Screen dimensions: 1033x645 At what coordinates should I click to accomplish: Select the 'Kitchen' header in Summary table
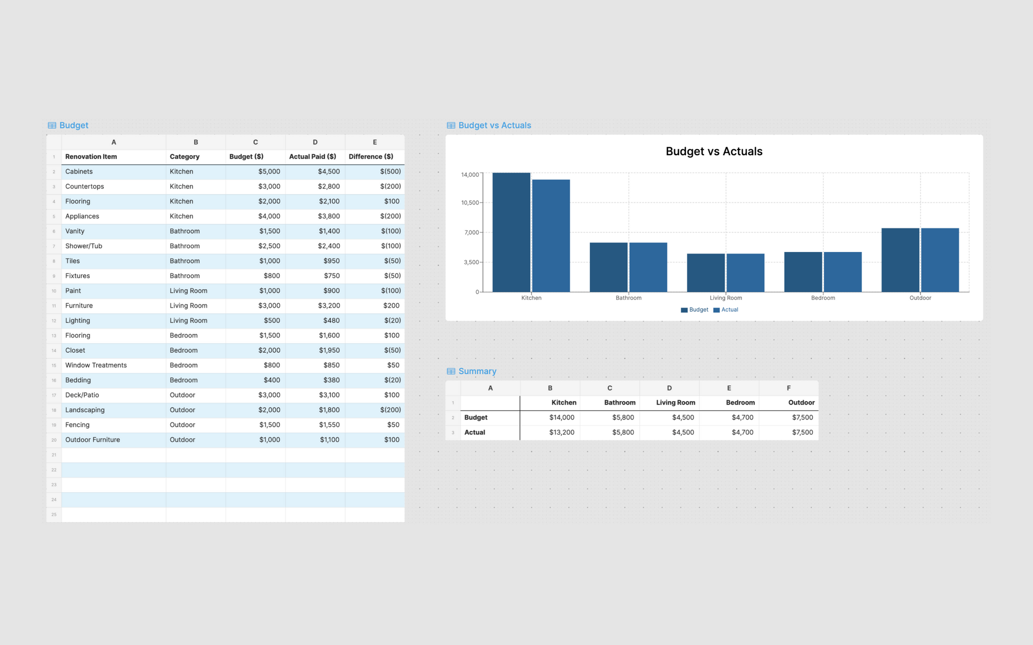[x=550, y=403]
